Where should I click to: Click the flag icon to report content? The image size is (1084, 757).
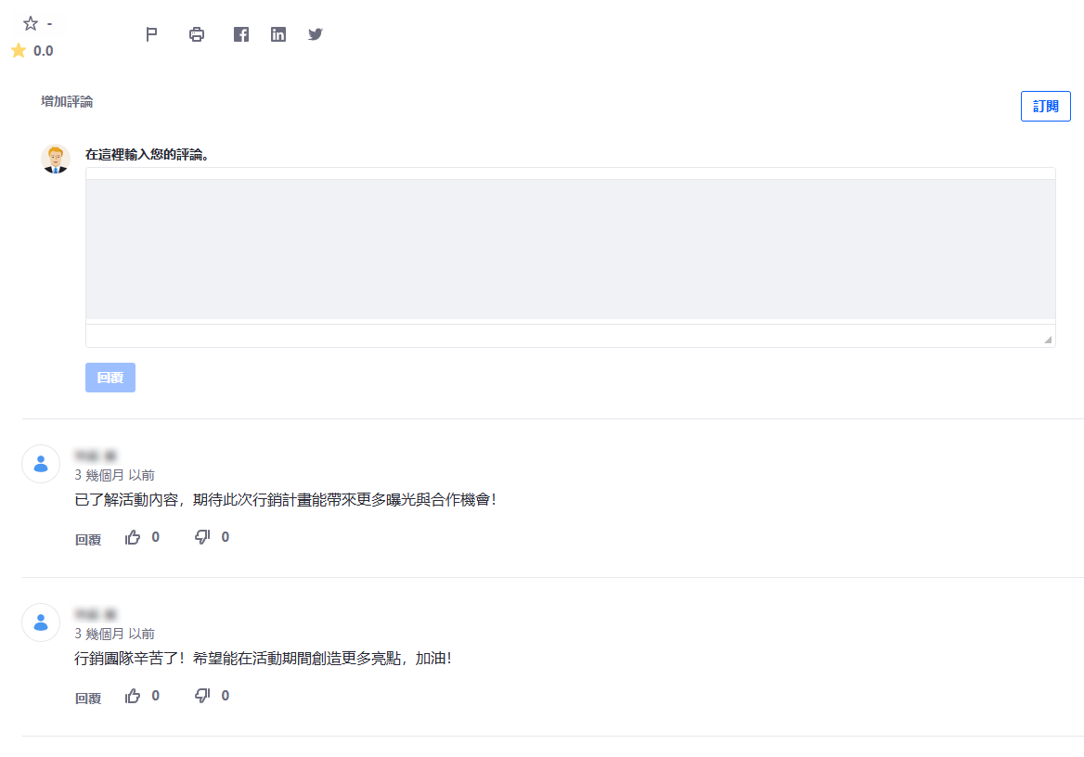(151, 33)
